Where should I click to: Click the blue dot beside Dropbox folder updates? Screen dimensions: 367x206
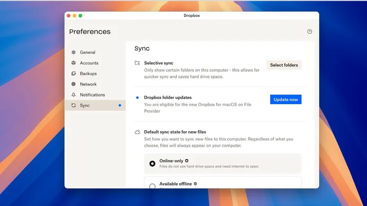pos(138,97)
